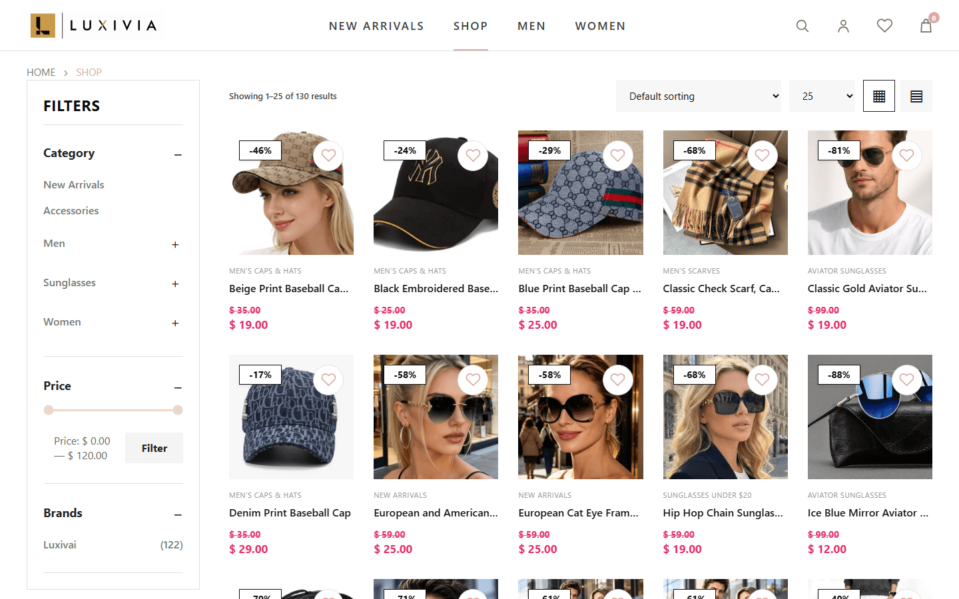Add Blue Print Baseball Cap to wishlist
The height and width of the screenshot is (599, 959).
[x=617, y=156]
